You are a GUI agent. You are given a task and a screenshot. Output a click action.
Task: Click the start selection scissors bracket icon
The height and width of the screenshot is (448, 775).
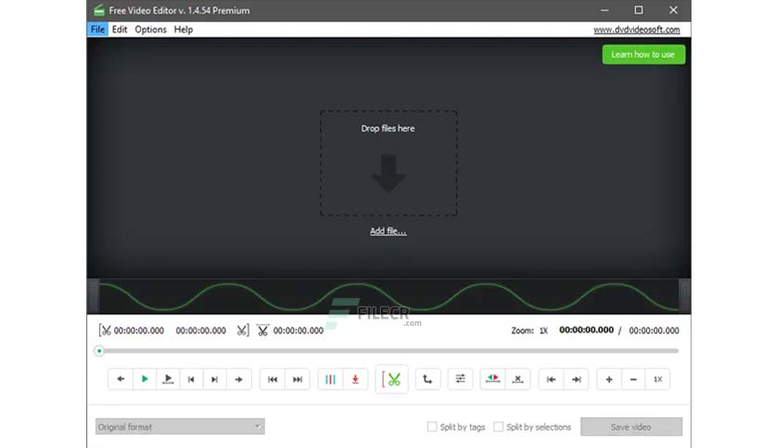tap(105, 330)
